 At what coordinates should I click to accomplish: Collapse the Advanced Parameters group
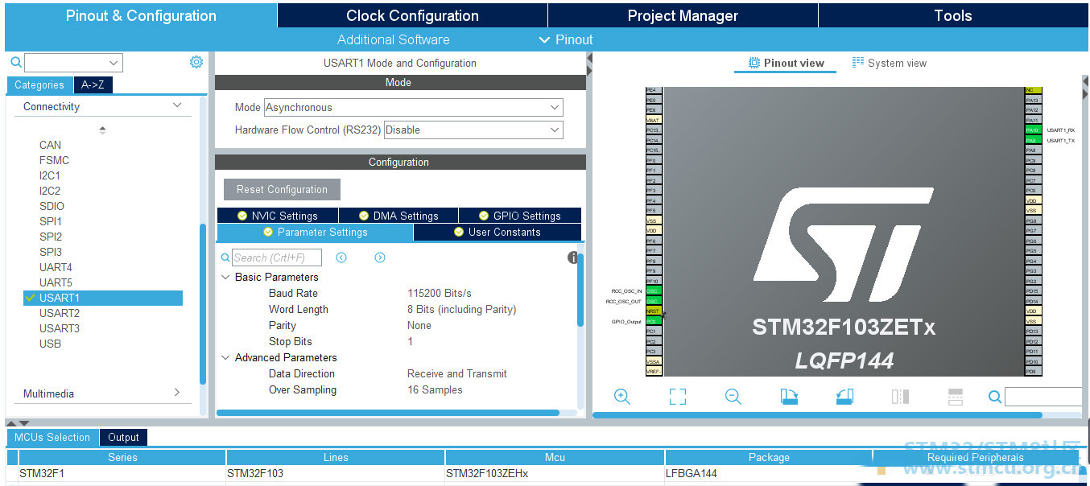tap(225, 357)
